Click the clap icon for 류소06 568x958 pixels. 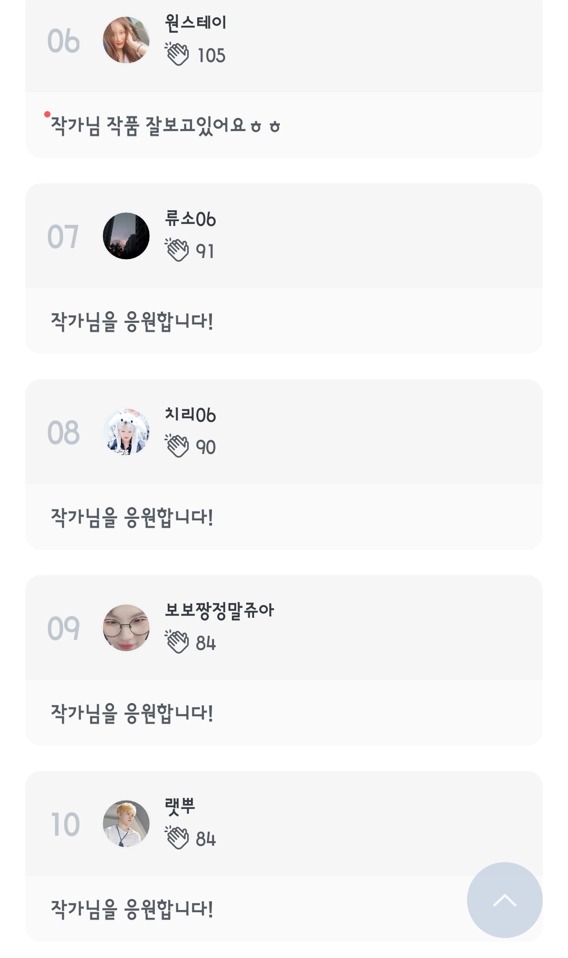177,250
